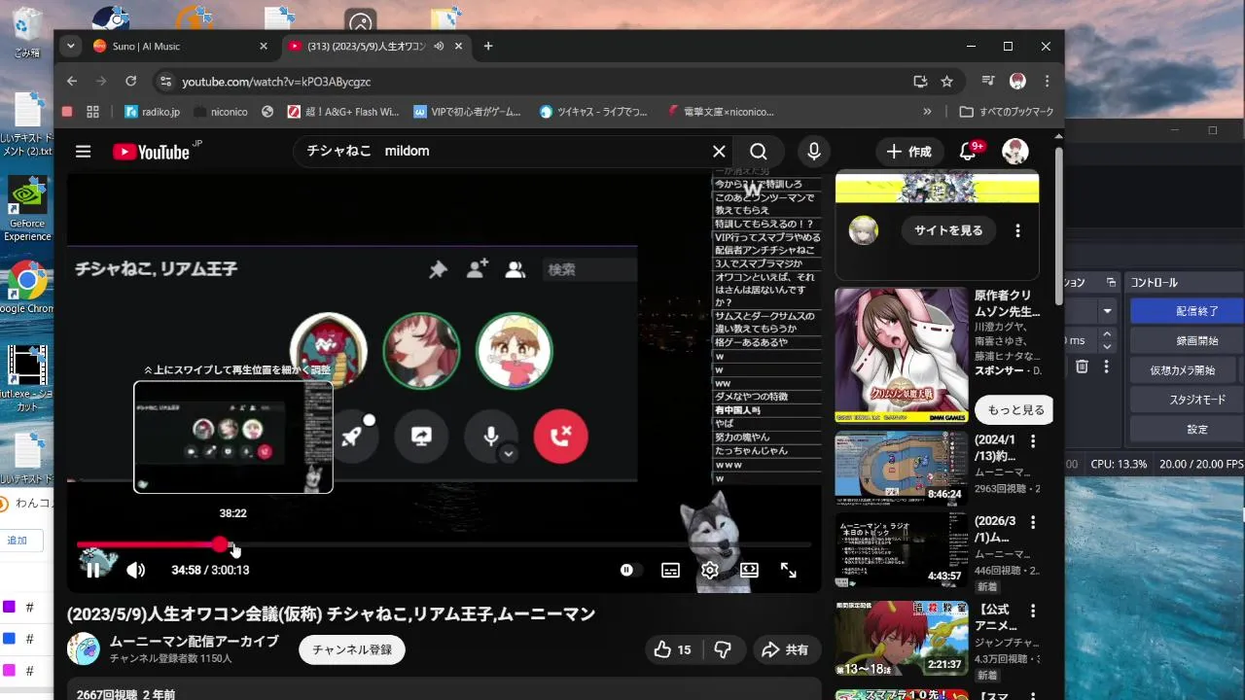This screenshot has width=1245, height=700.
Task: Open options for 【公式アニメ video
Action: click(1033, 611)
